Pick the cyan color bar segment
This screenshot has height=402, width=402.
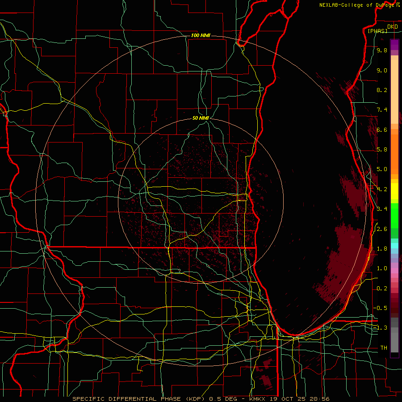point(394,246)
